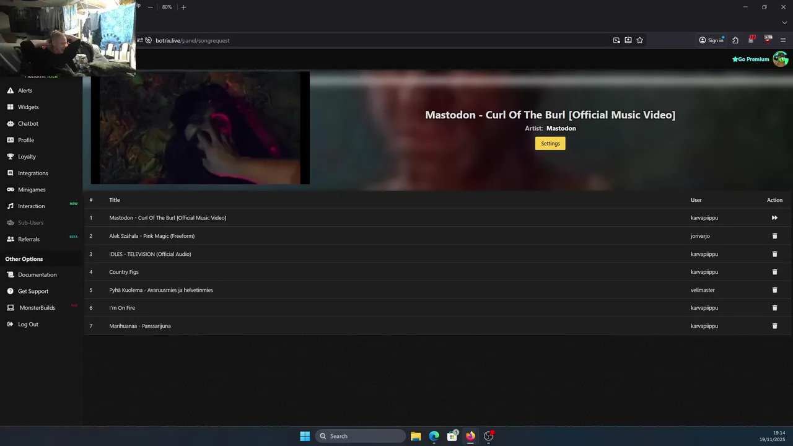Click the artist name Mastodon

point(561,128)
